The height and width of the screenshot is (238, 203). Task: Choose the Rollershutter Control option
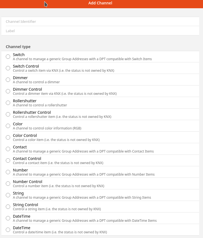click(x=8, y=114)
